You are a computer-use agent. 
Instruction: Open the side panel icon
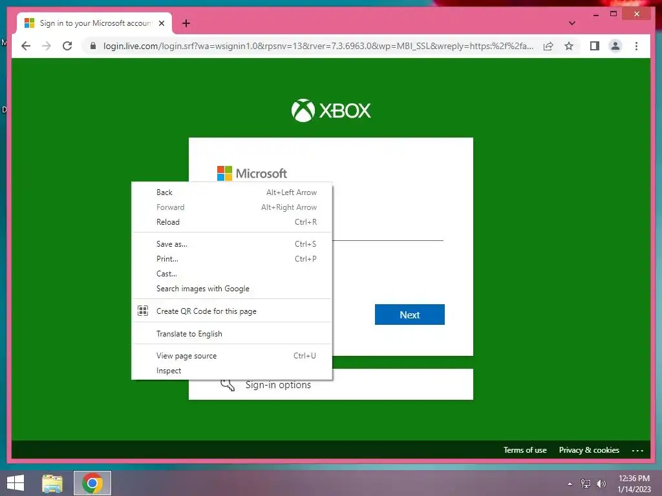pos(595,46)
